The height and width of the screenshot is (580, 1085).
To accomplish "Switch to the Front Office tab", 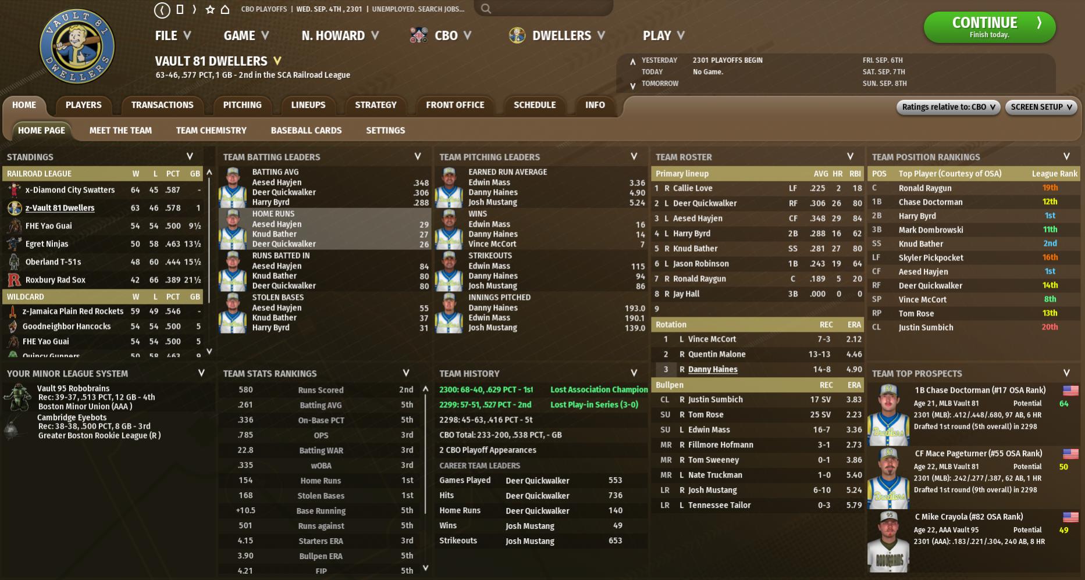I will (454, 105).
